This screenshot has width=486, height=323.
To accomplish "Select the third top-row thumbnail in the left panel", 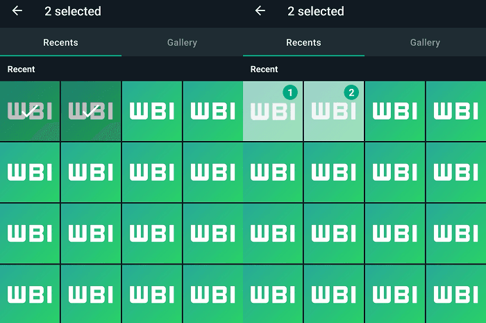I will point(151,111).
